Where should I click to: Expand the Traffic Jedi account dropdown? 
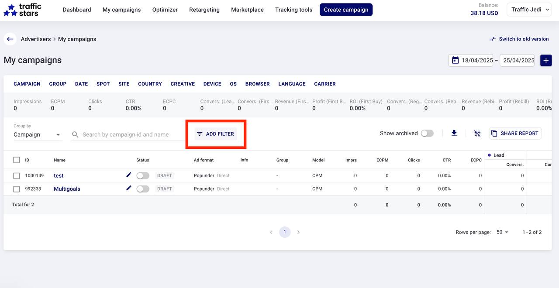529,10
